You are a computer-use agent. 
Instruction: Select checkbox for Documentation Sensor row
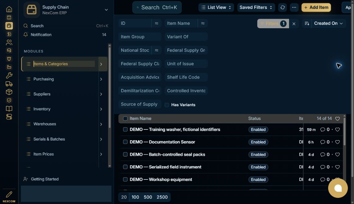[125, 142]
